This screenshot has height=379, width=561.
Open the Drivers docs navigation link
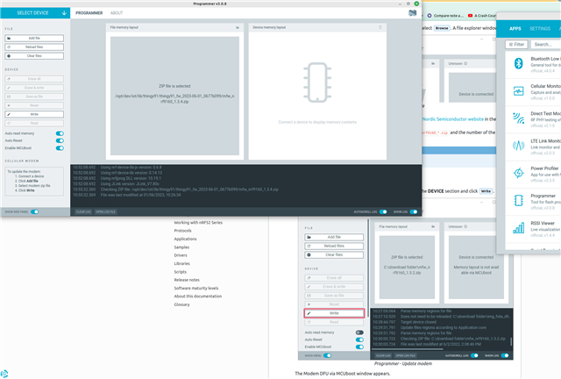(x=181, y=255)
